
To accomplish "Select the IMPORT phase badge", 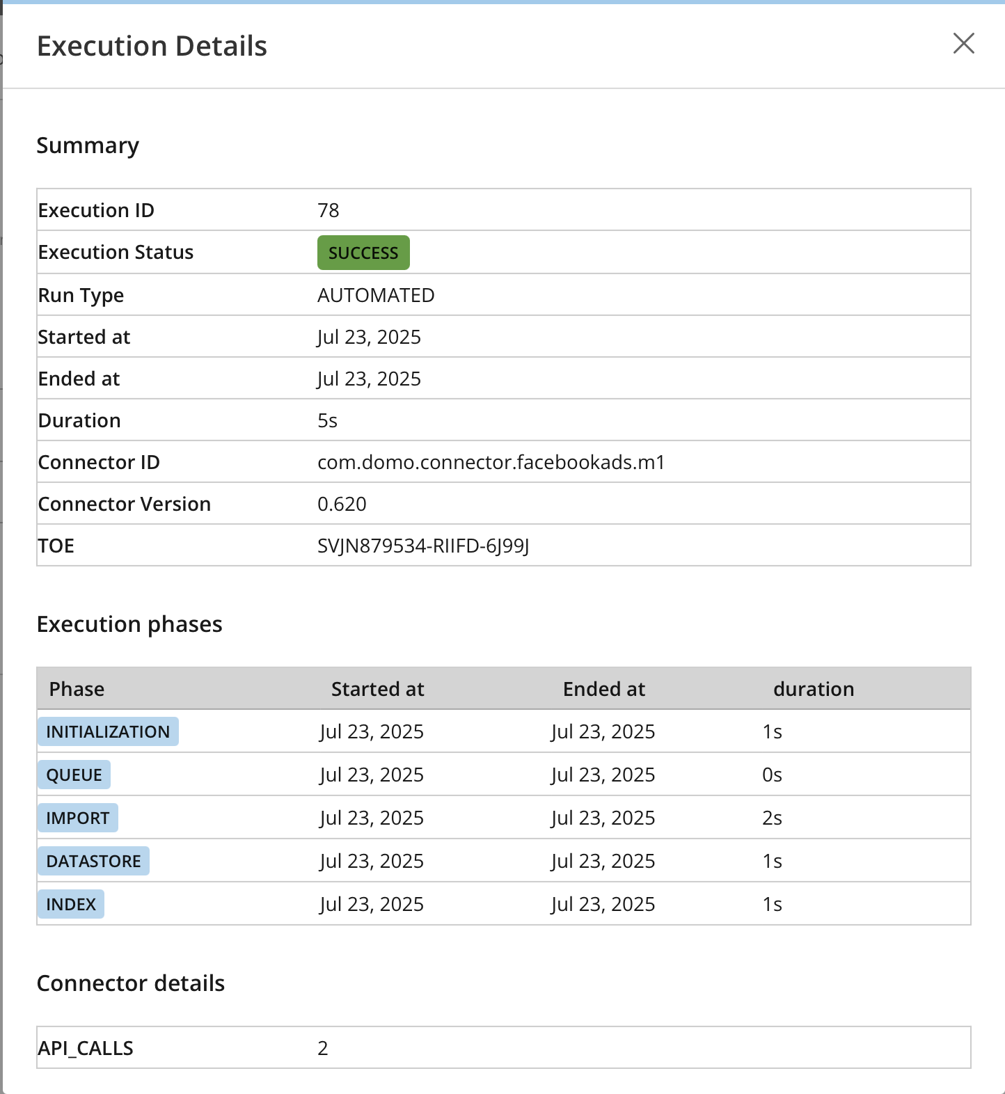I will click(78, 818).
